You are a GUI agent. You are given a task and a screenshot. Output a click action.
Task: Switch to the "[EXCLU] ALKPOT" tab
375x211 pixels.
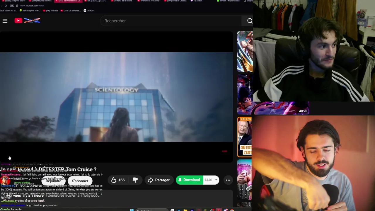click(x=96, y=1)
